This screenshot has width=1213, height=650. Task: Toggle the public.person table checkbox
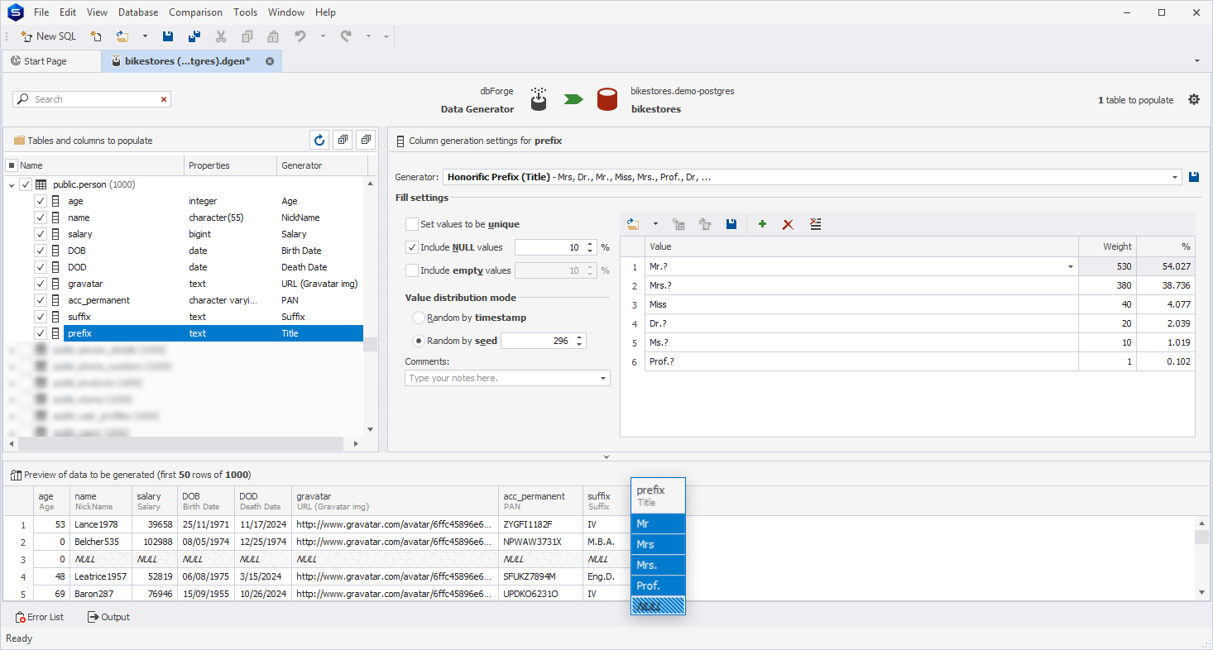(x=26, y=185)
